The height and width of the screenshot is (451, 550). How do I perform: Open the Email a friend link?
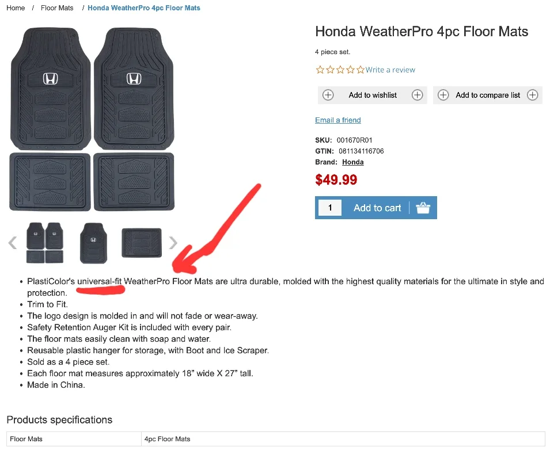click(x=337, y=120)
